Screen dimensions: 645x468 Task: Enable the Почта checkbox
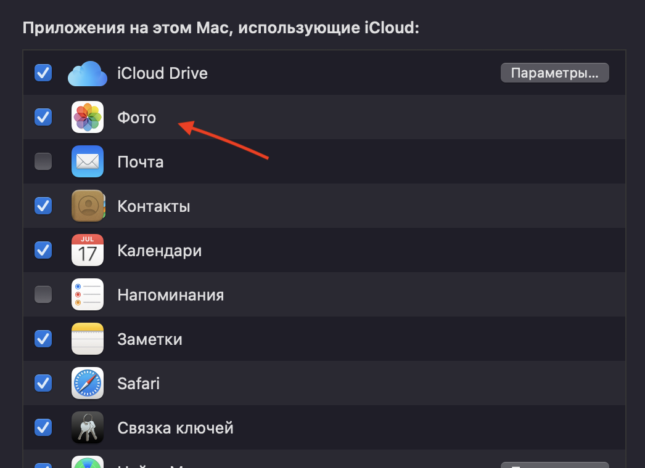point(43,161)
